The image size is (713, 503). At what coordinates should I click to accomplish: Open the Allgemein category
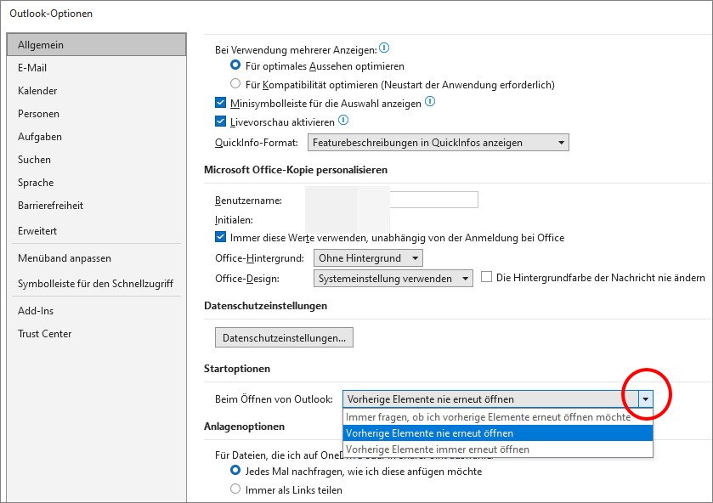(x=96, y=44)
